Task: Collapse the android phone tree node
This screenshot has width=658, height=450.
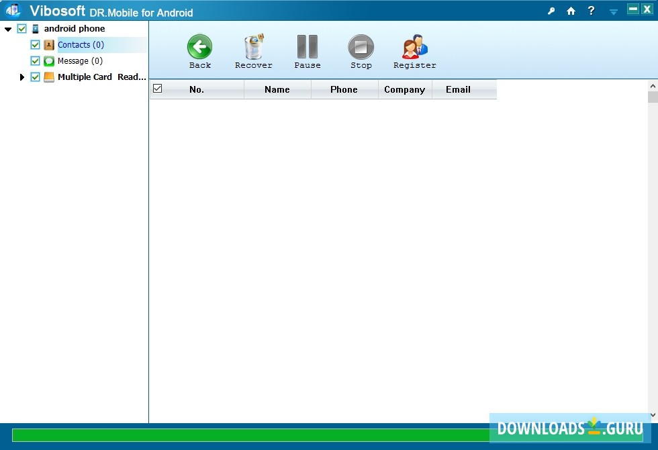Action: pyautogui.click(x=7, y=28)
